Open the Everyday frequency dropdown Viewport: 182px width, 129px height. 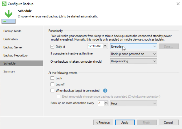[133, 46]
